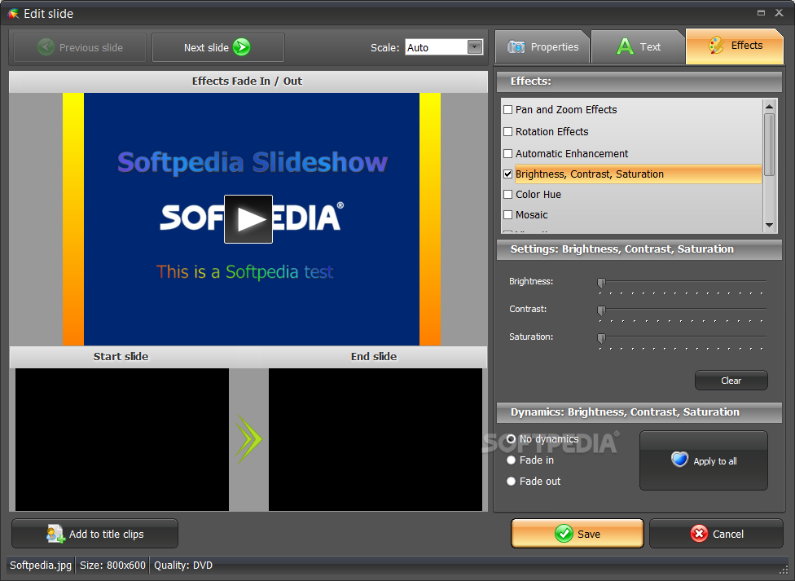Viewport: 795px width, 581px height.
Task: Click the Start slide black thumbnail
Action: coord(121,439)
